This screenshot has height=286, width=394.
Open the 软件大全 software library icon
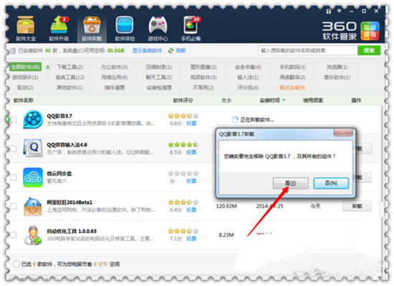click(x=26, y=25)
